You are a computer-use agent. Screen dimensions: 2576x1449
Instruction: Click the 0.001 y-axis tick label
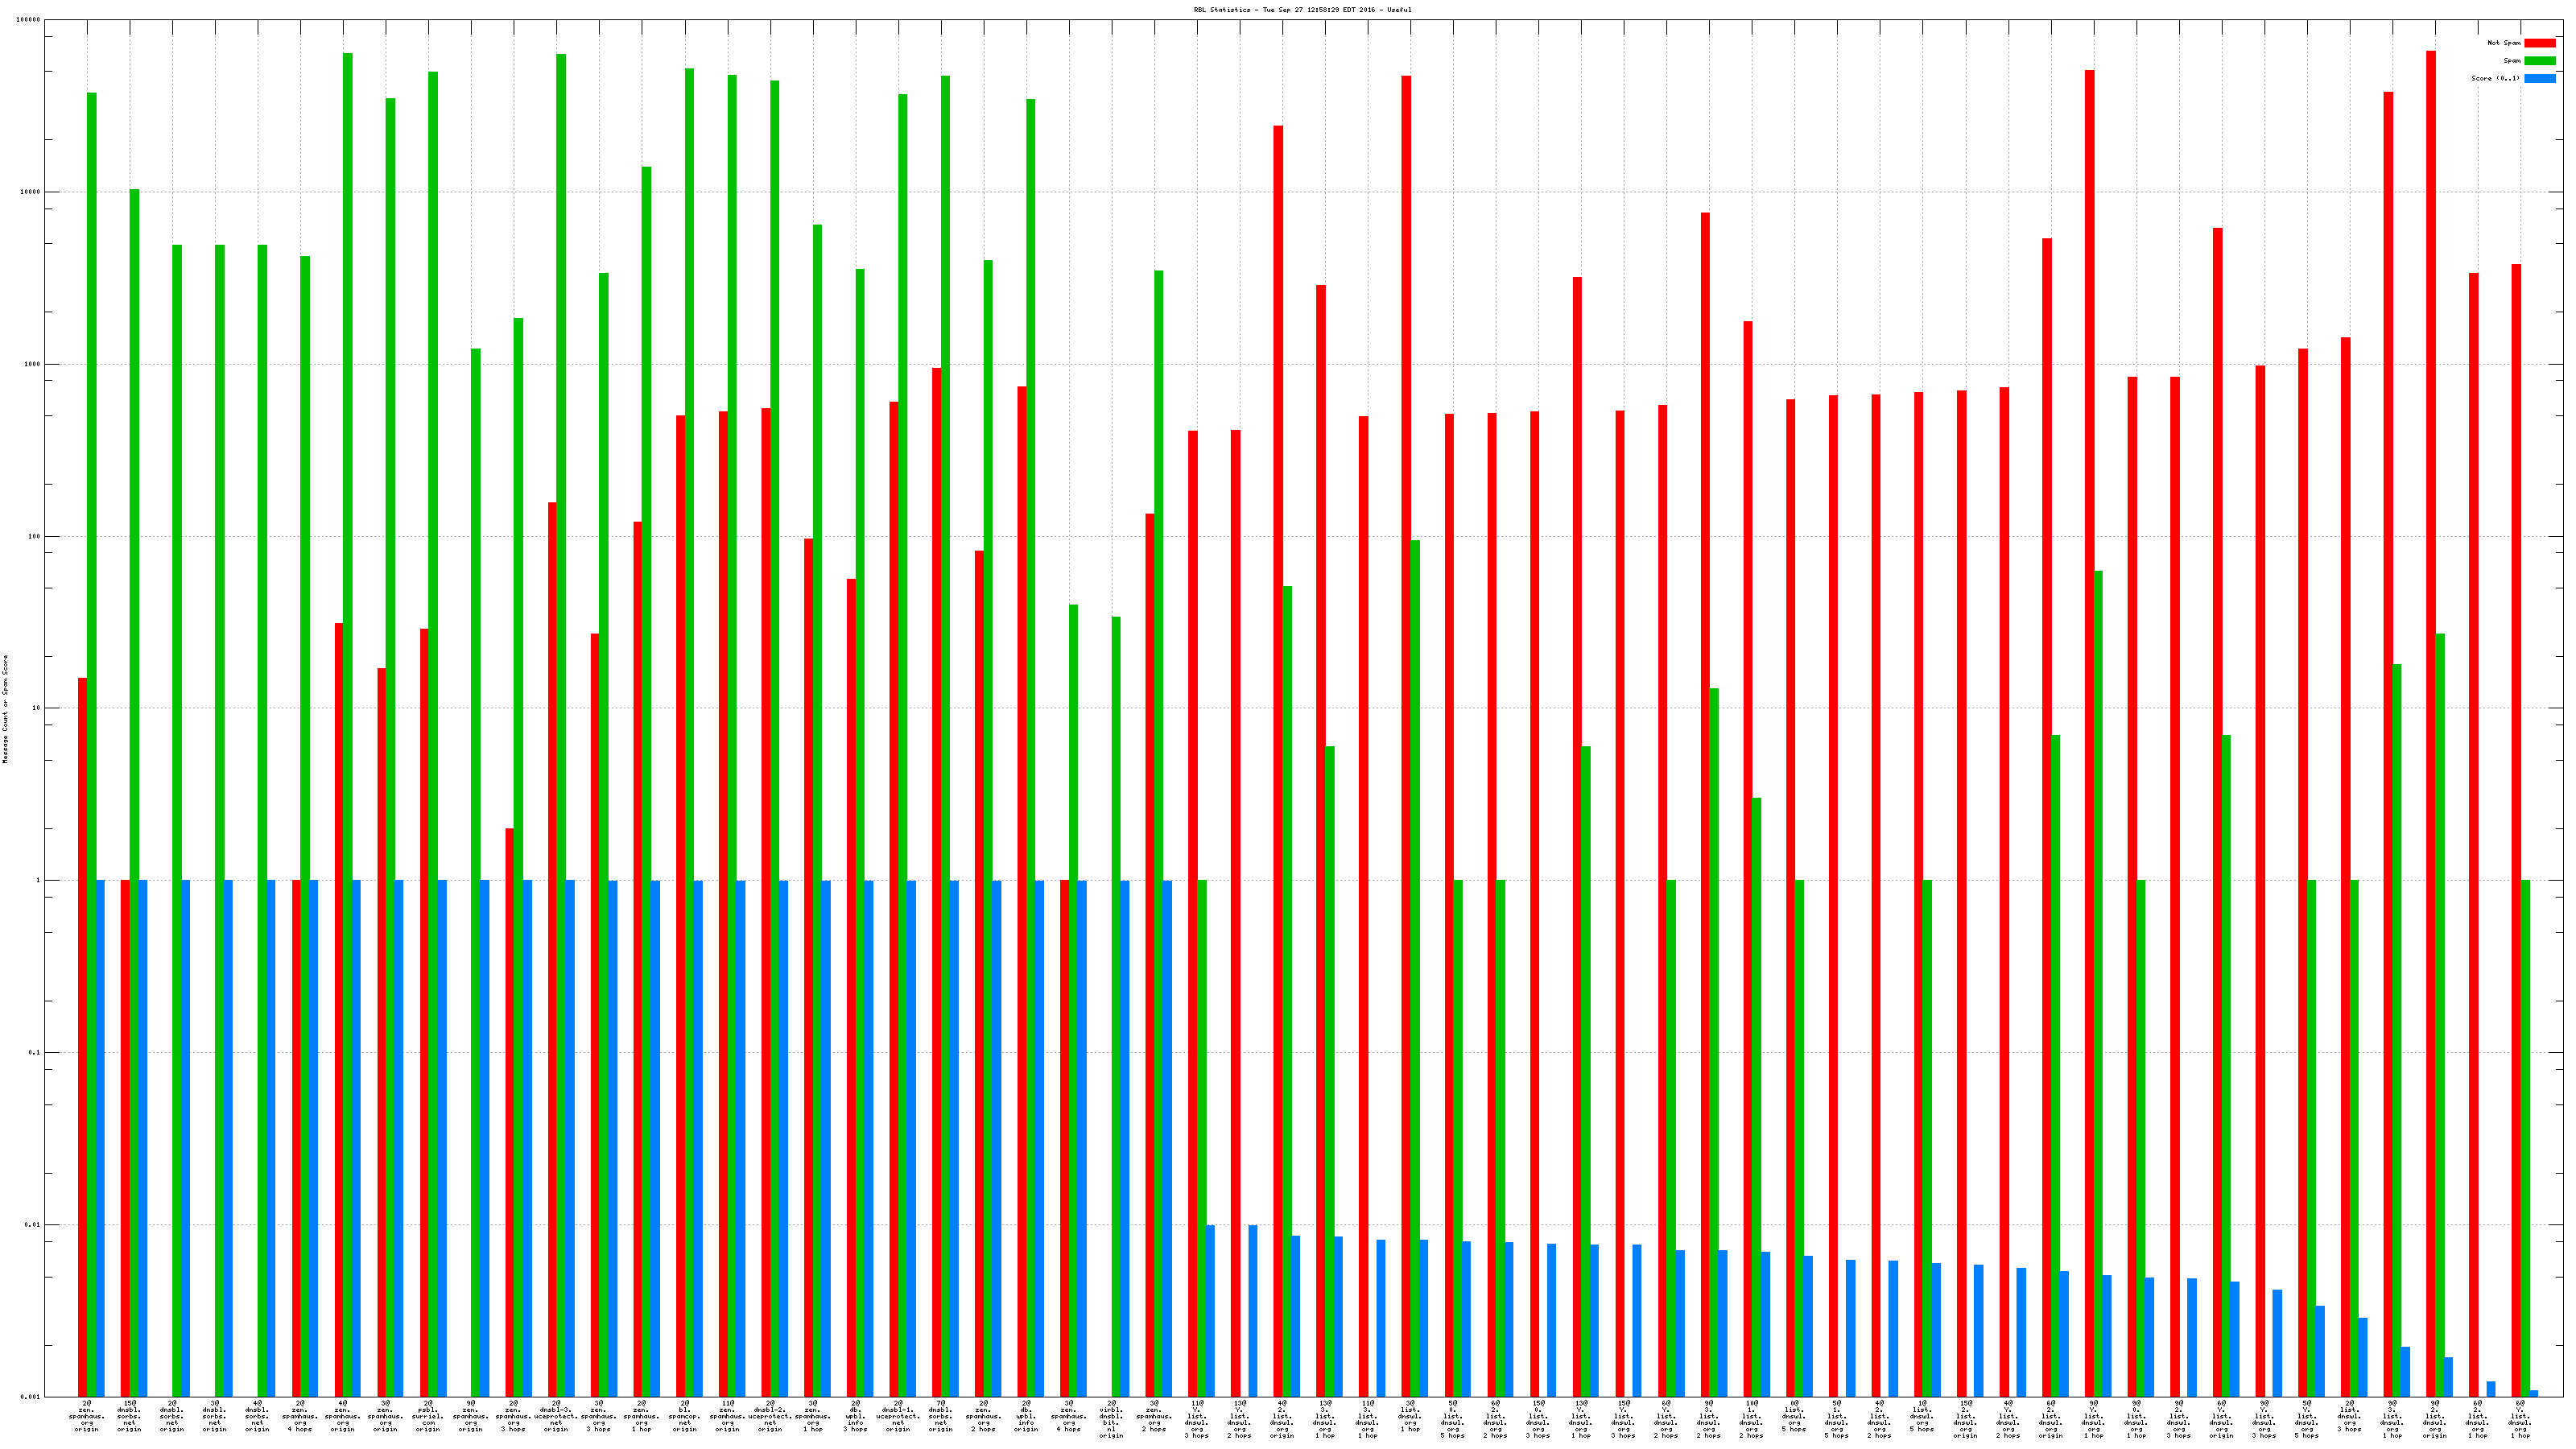click(31, 1396)
